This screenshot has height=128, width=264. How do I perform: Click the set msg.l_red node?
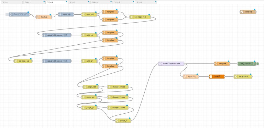(x=140, y=17)
